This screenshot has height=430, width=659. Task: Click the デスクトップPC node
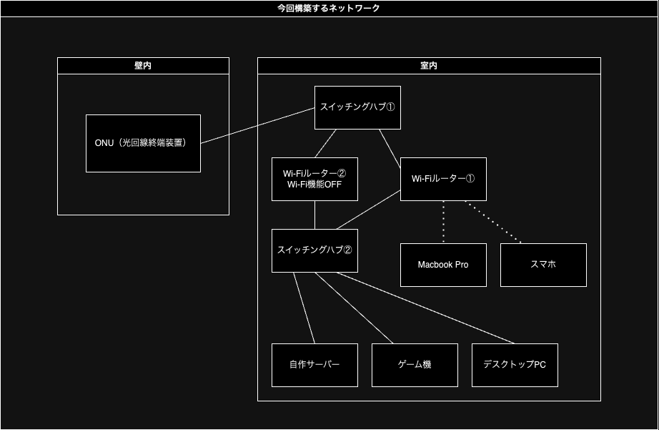pos(515,365)
